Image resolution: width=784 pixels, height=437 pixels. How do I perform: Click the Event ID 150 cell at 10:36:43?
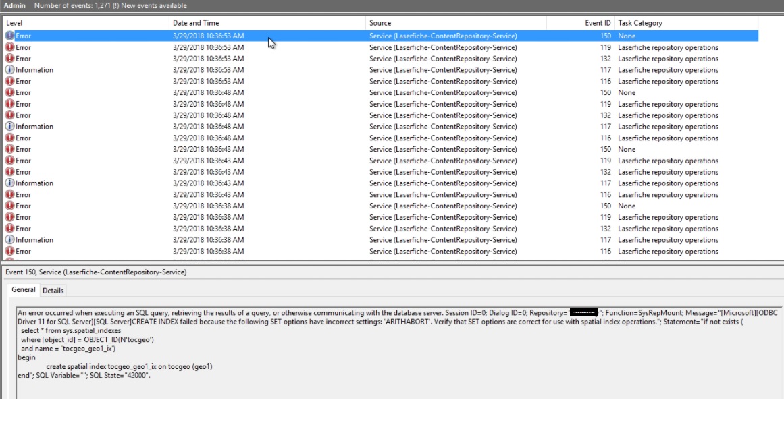click(x=606, y=149)
